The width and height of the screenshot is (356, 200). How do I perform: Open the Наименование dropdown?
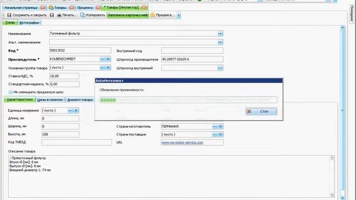click(x=220, y=33)
